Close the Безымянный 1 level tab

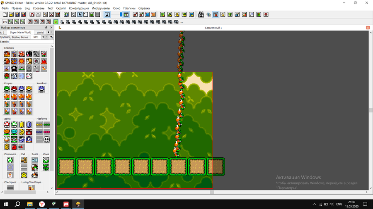368,28
